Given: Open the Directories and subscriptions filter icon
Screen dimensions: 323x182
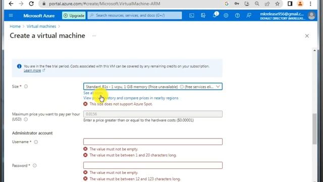Looking at the screenshot, I should [203, 16].
